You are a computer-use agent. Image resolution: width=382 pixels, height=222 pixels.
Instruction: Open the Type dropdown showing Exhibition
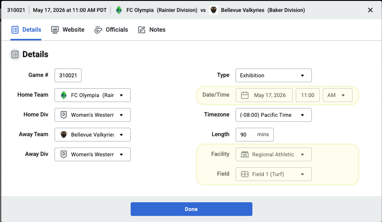pos(274,75)
